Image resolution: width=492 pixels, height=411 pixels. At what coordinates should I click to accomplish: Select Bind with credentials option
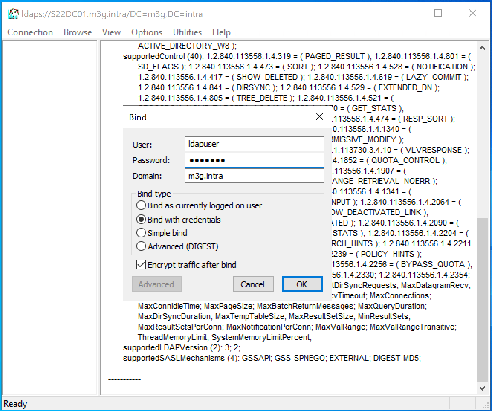pos(141,220)
